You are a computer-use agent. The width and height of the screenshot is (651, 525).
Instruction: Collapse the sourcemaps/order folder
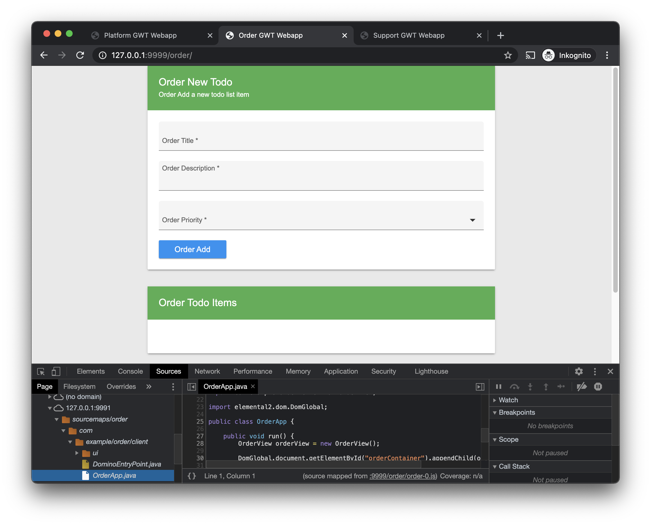click(57, 419)
